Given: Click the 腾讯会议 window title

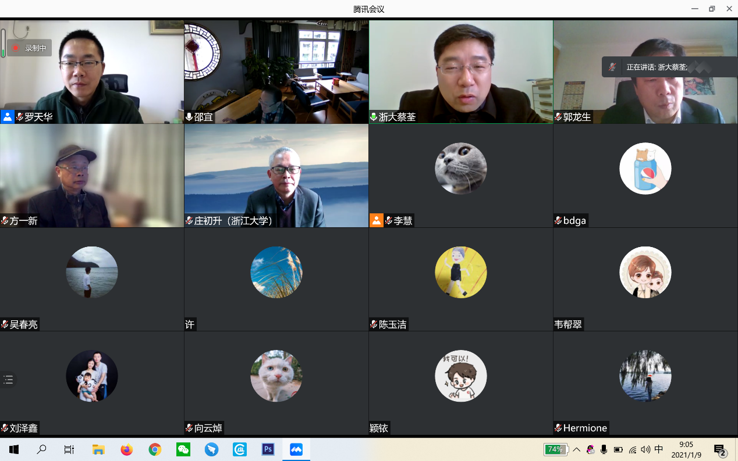Looking at the screenshot, I should pyautogui.click(x=369, y=9).
